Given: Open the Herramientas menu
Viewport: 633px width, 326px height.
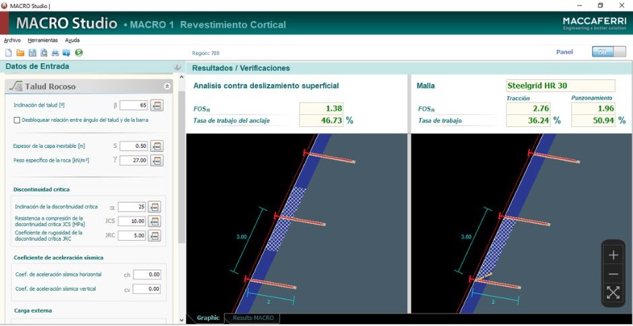Looking at the screenshot, I should coord(42,40).
